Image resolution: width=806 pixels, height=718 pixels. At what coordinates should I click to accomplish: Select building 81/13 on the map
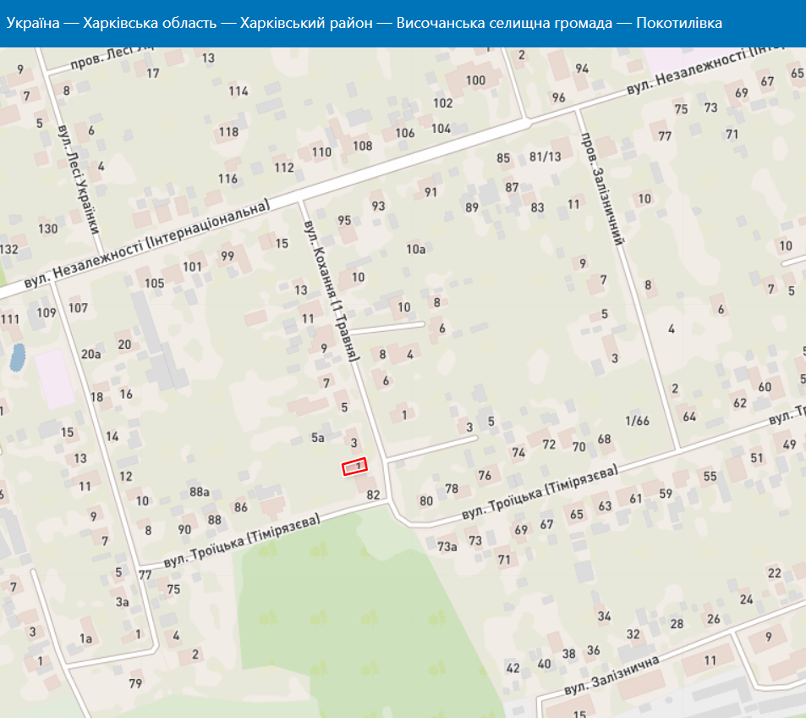545,157
